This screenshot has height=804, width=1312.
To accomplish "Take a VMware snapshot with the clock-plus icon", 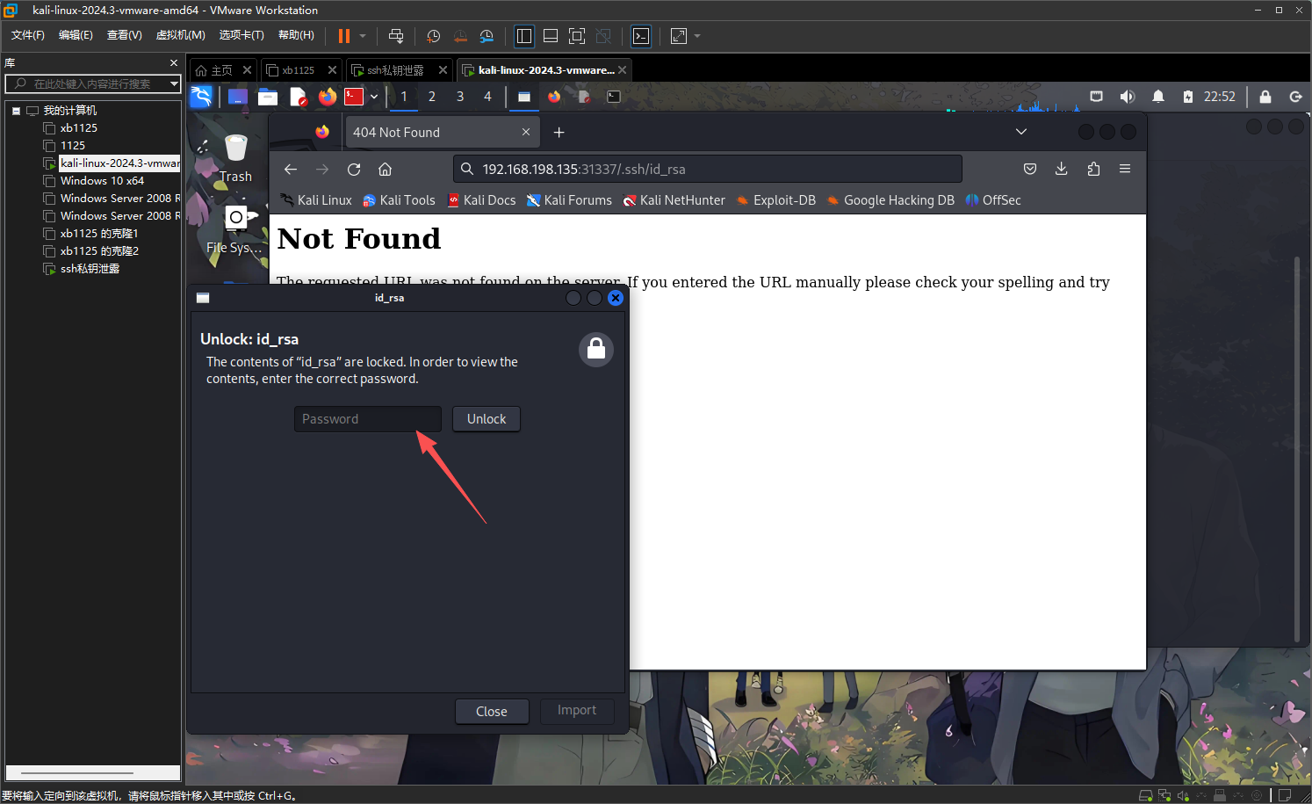I will (433, 36).
